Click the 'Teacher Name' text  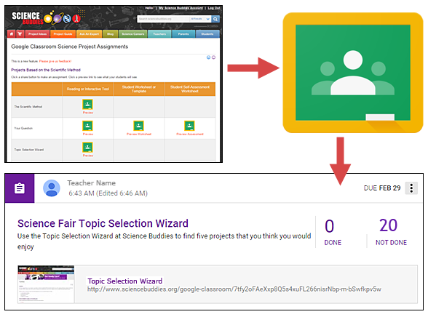[92, 183]
